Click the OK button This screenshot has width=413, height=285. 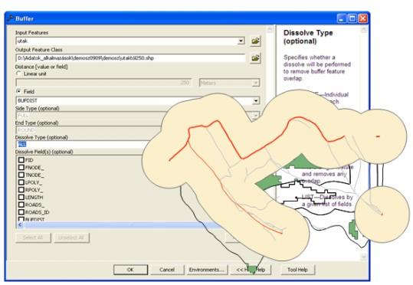click(130, 270)
